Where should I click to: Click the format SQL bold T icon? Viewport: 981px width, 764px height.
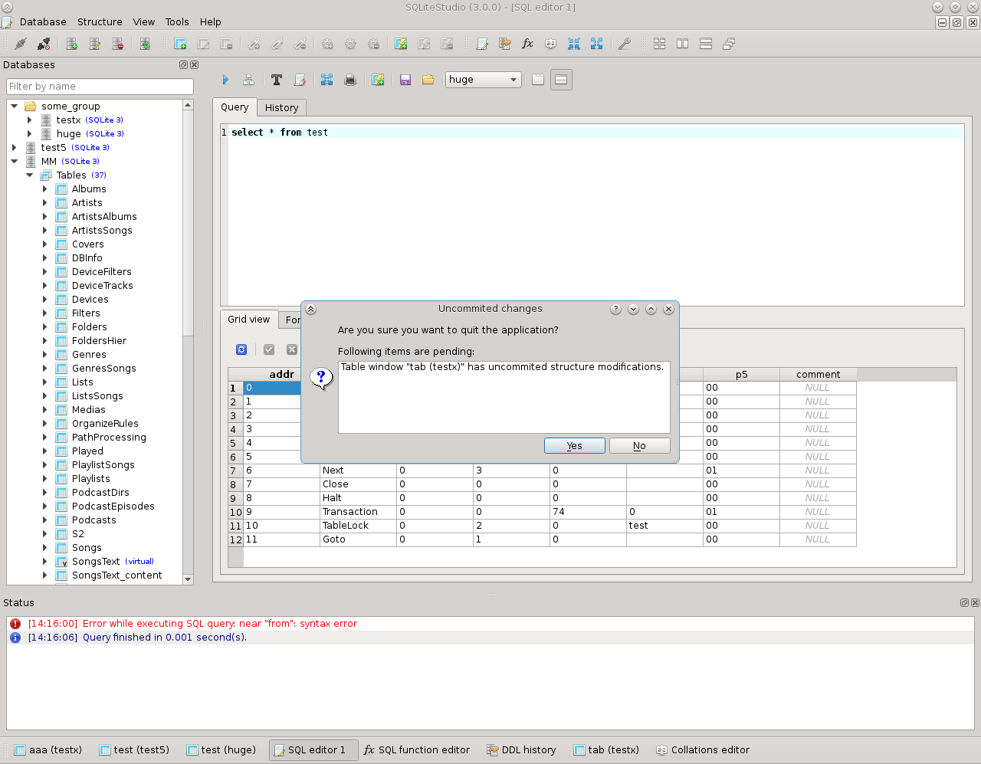click(277, 80)
